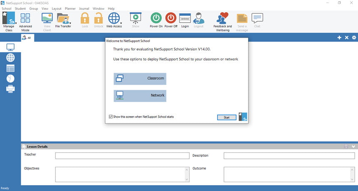358x191 pixels.
Task: Open the Student menu
Action: (x=20, y=8)
